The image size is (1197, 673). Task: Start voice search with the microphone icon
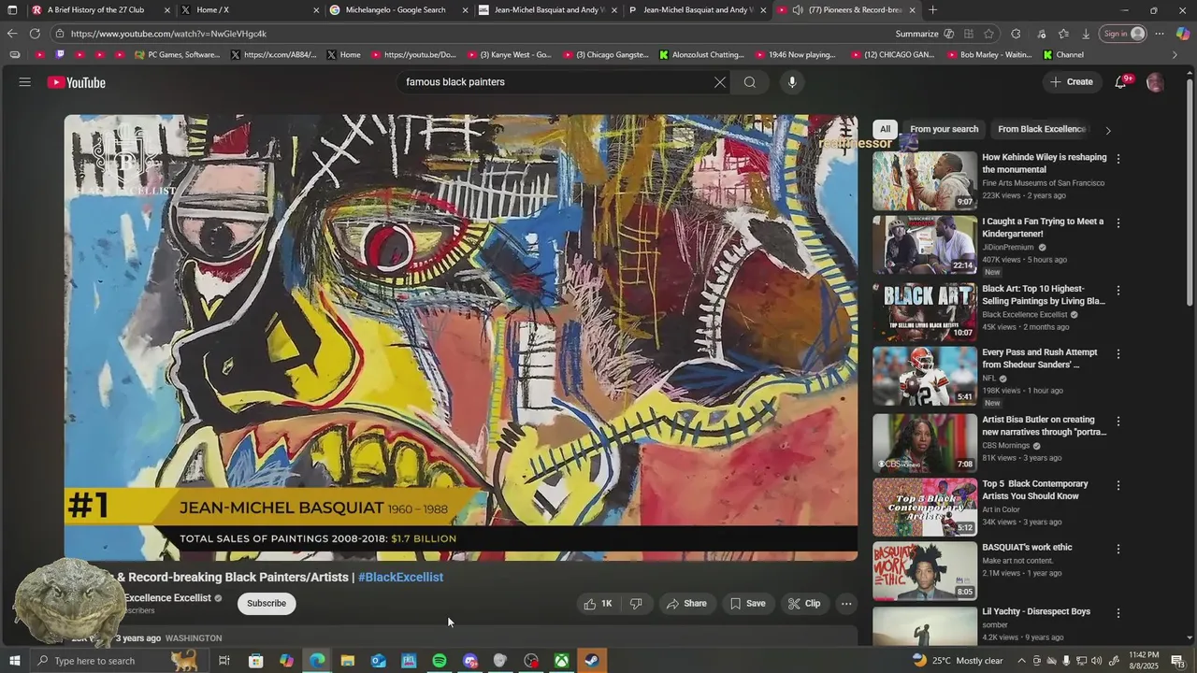pyautogui.click(x=792, y=82)
